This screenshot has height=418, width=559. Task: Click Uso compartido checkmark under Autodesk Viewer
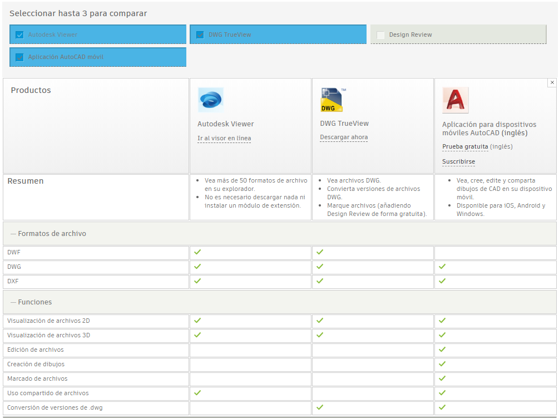point(197,393)
